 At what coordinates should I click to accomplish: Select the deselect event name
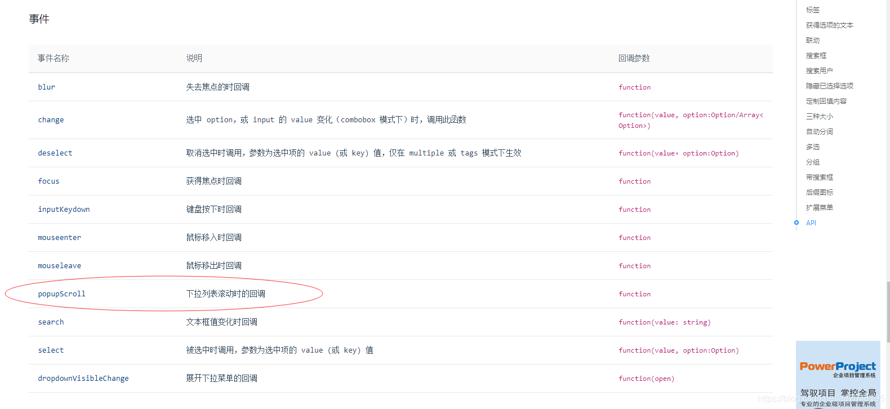pos(55,153)
